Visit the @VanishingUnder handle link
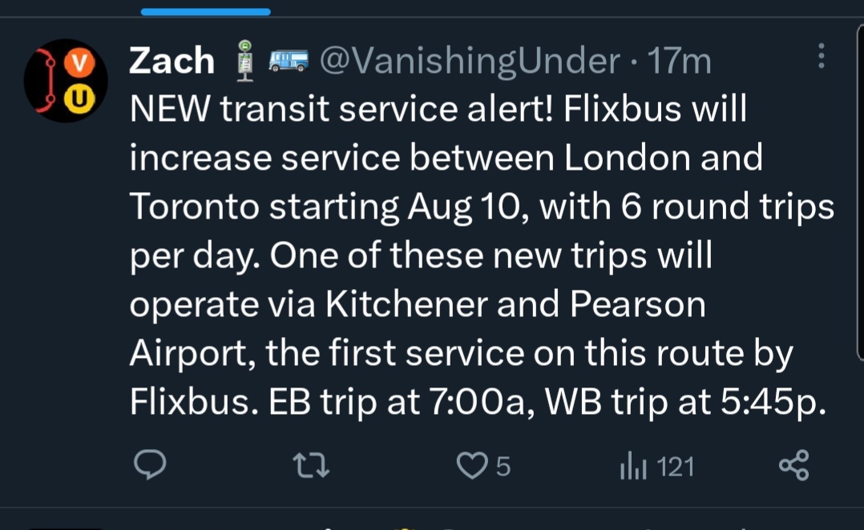This screenshot has width=864, height=530. click(x=470, y=61)
